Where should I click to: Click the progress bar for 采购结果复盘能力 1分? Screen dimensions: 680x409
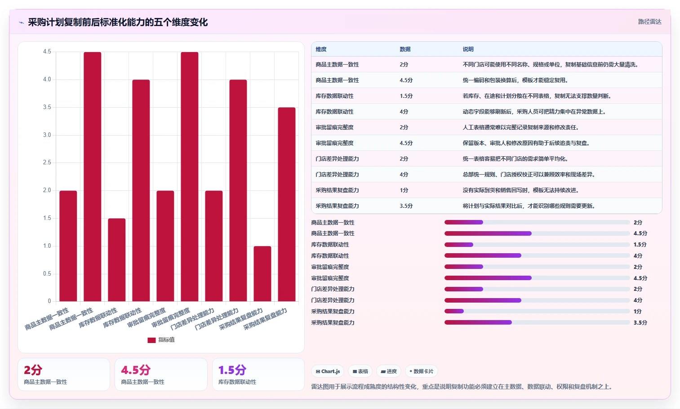coord(537,311)
